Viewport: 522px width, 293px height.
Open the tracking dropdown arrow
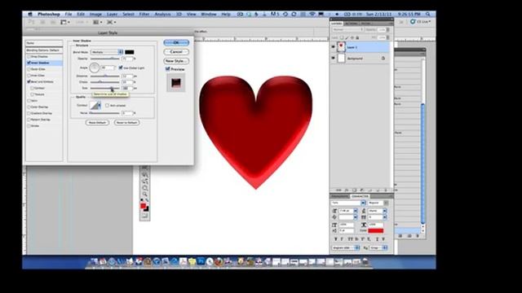[384, 217]
